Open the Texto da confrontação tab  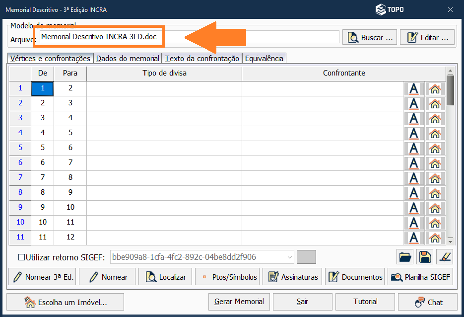tap(202, 58)
